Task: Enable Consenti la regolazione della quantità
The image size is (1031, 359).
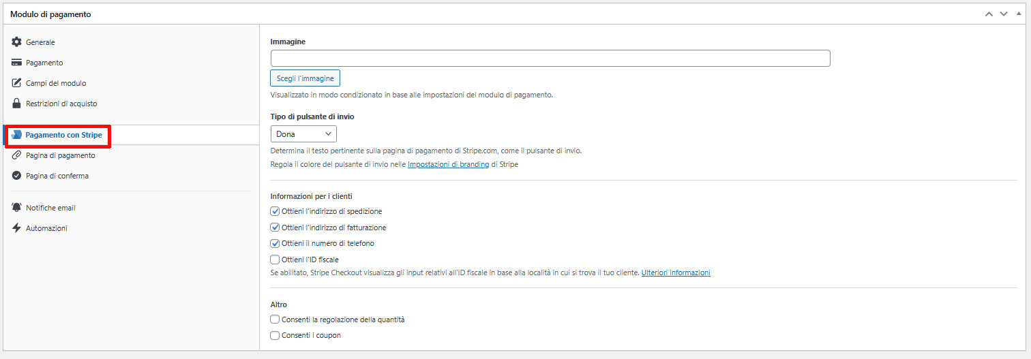Action: click(x=275, y=319)
